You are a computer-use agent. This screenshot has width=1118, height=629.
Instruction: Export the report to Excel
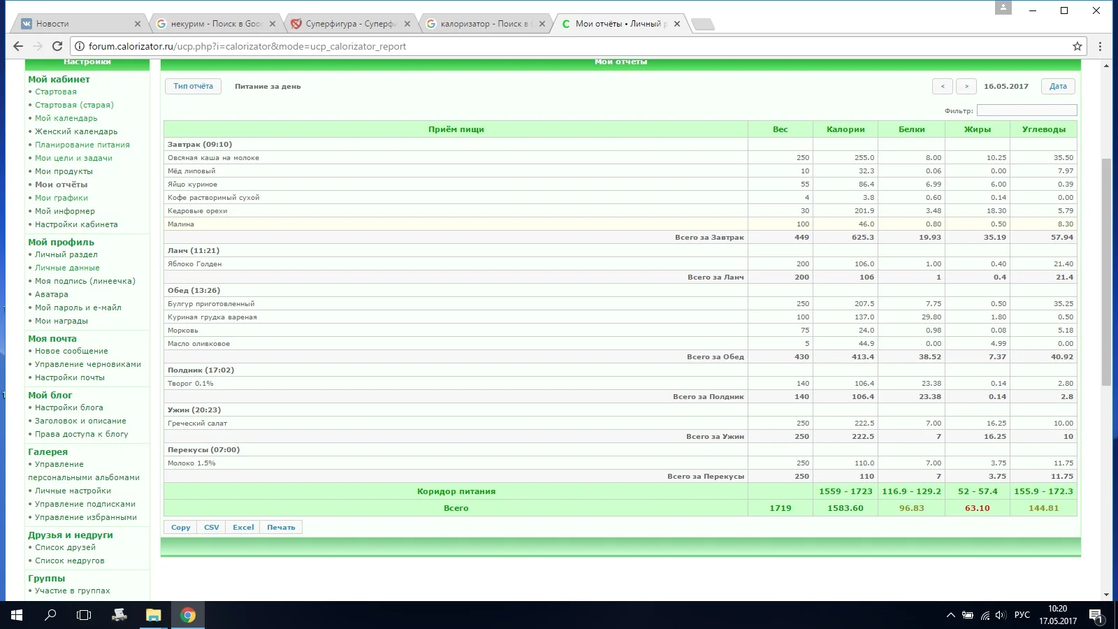(243, 527)
